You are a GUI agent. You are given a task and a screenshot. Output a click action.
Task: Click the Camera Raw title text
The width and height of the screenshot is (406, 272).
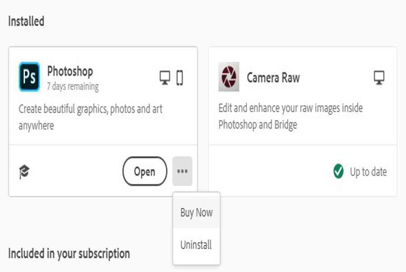coord(273,78)
